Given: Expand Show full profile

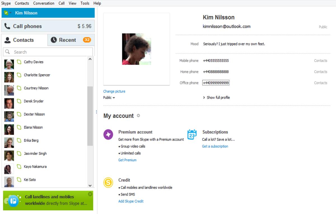Looking at the screenshot, I should [216, 98].
